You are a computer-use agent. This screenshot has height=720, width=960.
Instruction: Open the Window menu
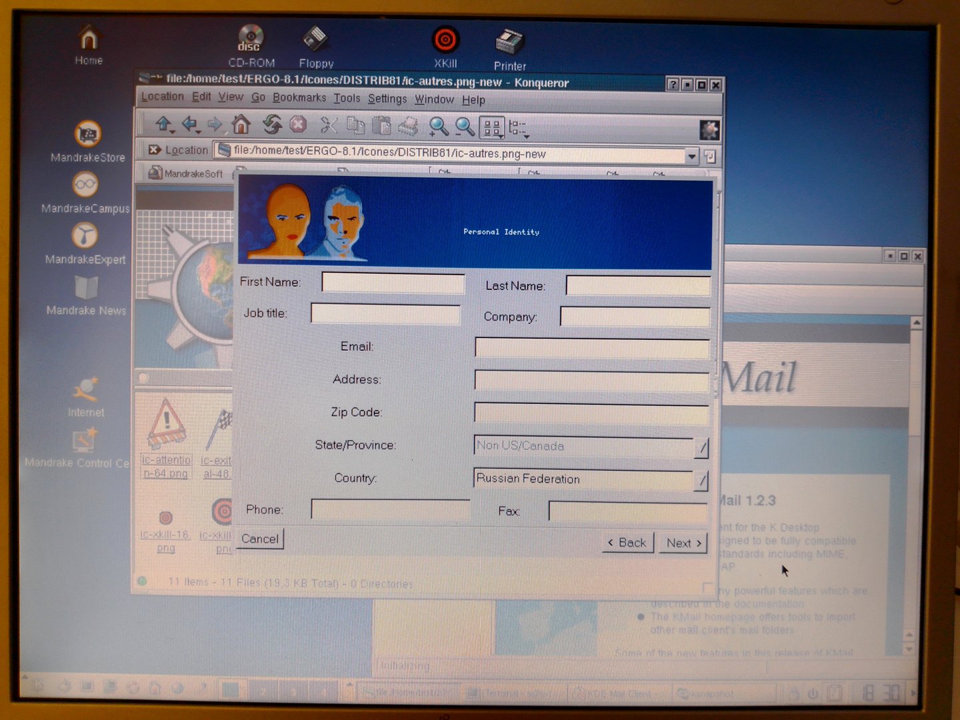(434, 99)
